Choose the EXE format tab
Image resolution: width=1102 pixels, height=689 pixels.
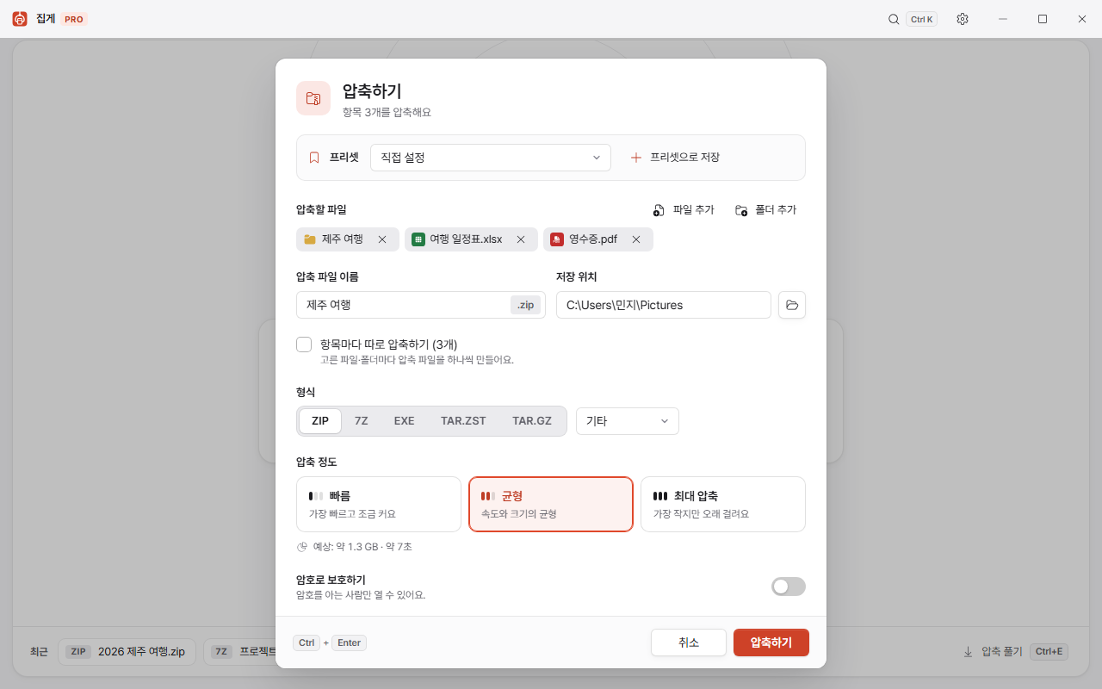click(405, 421)
